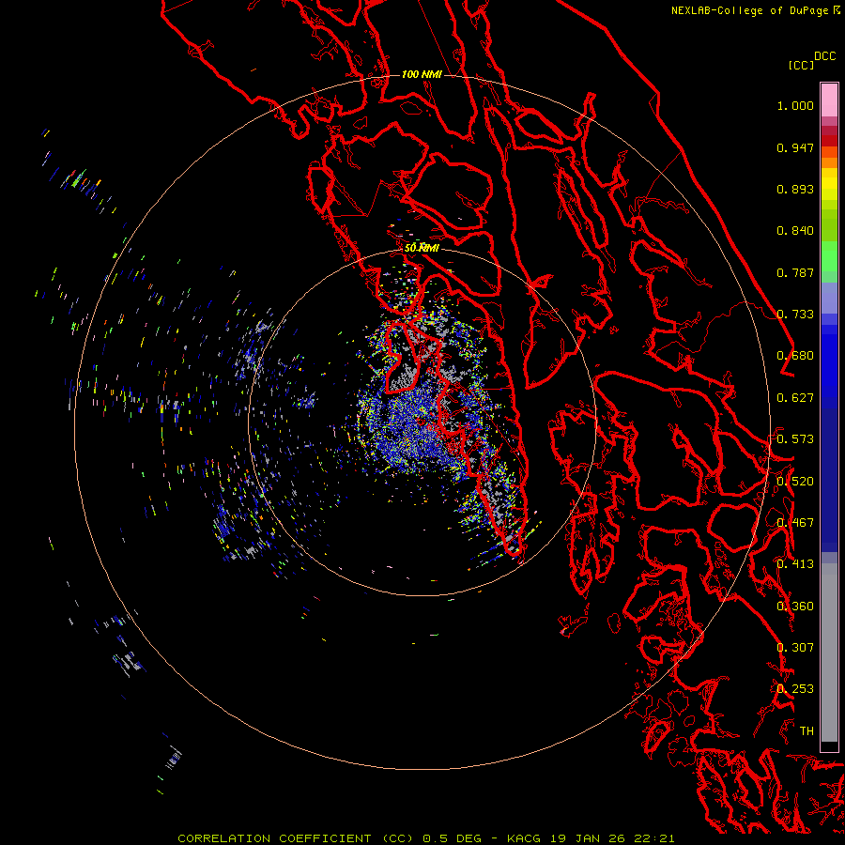Image resolution: width=845 pixels, height=845 pixels.
Task: Click the DCC label above color scale
Action: coord(825,56)
